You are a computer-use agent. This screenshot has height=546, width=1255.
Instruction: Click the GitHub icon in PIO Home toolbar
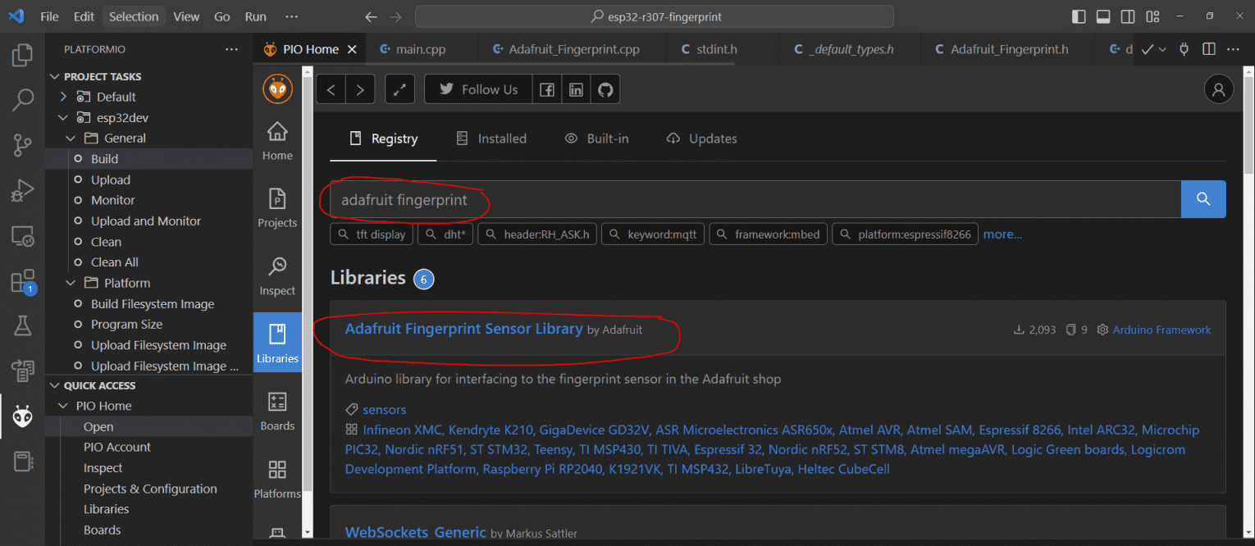605,89
